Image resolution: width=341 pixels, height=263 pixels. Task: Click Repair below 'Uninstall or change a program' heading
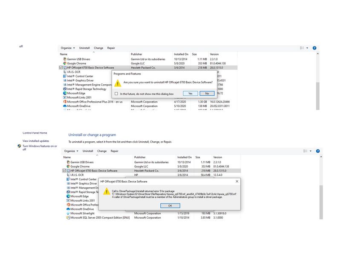pyautogui.click(x=114, y=151)
